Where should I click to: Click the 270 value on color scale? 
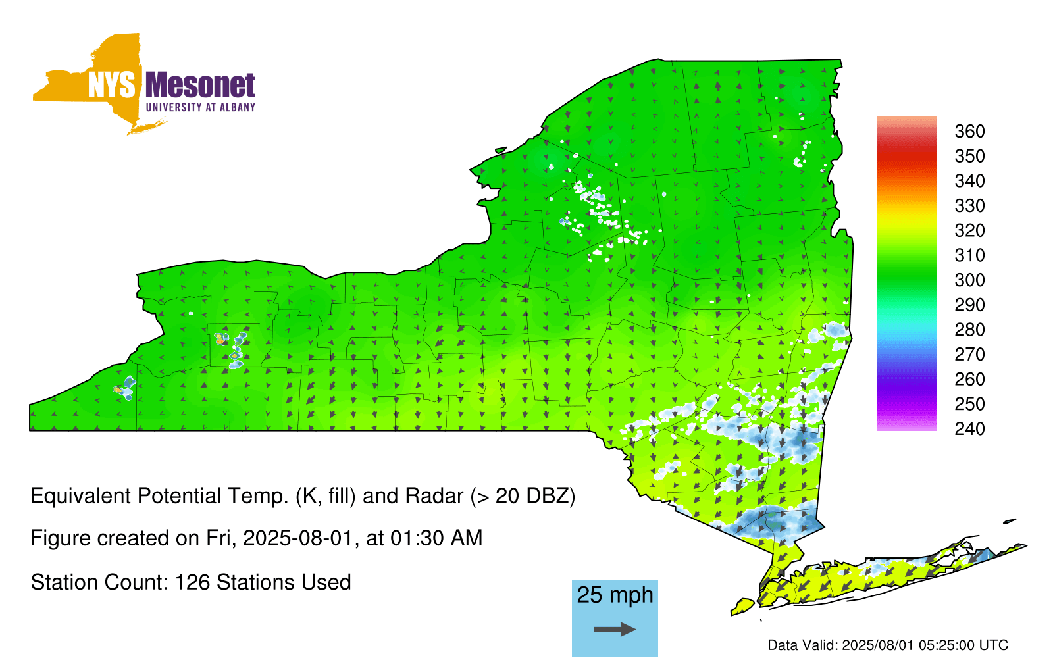coord(969,355)
